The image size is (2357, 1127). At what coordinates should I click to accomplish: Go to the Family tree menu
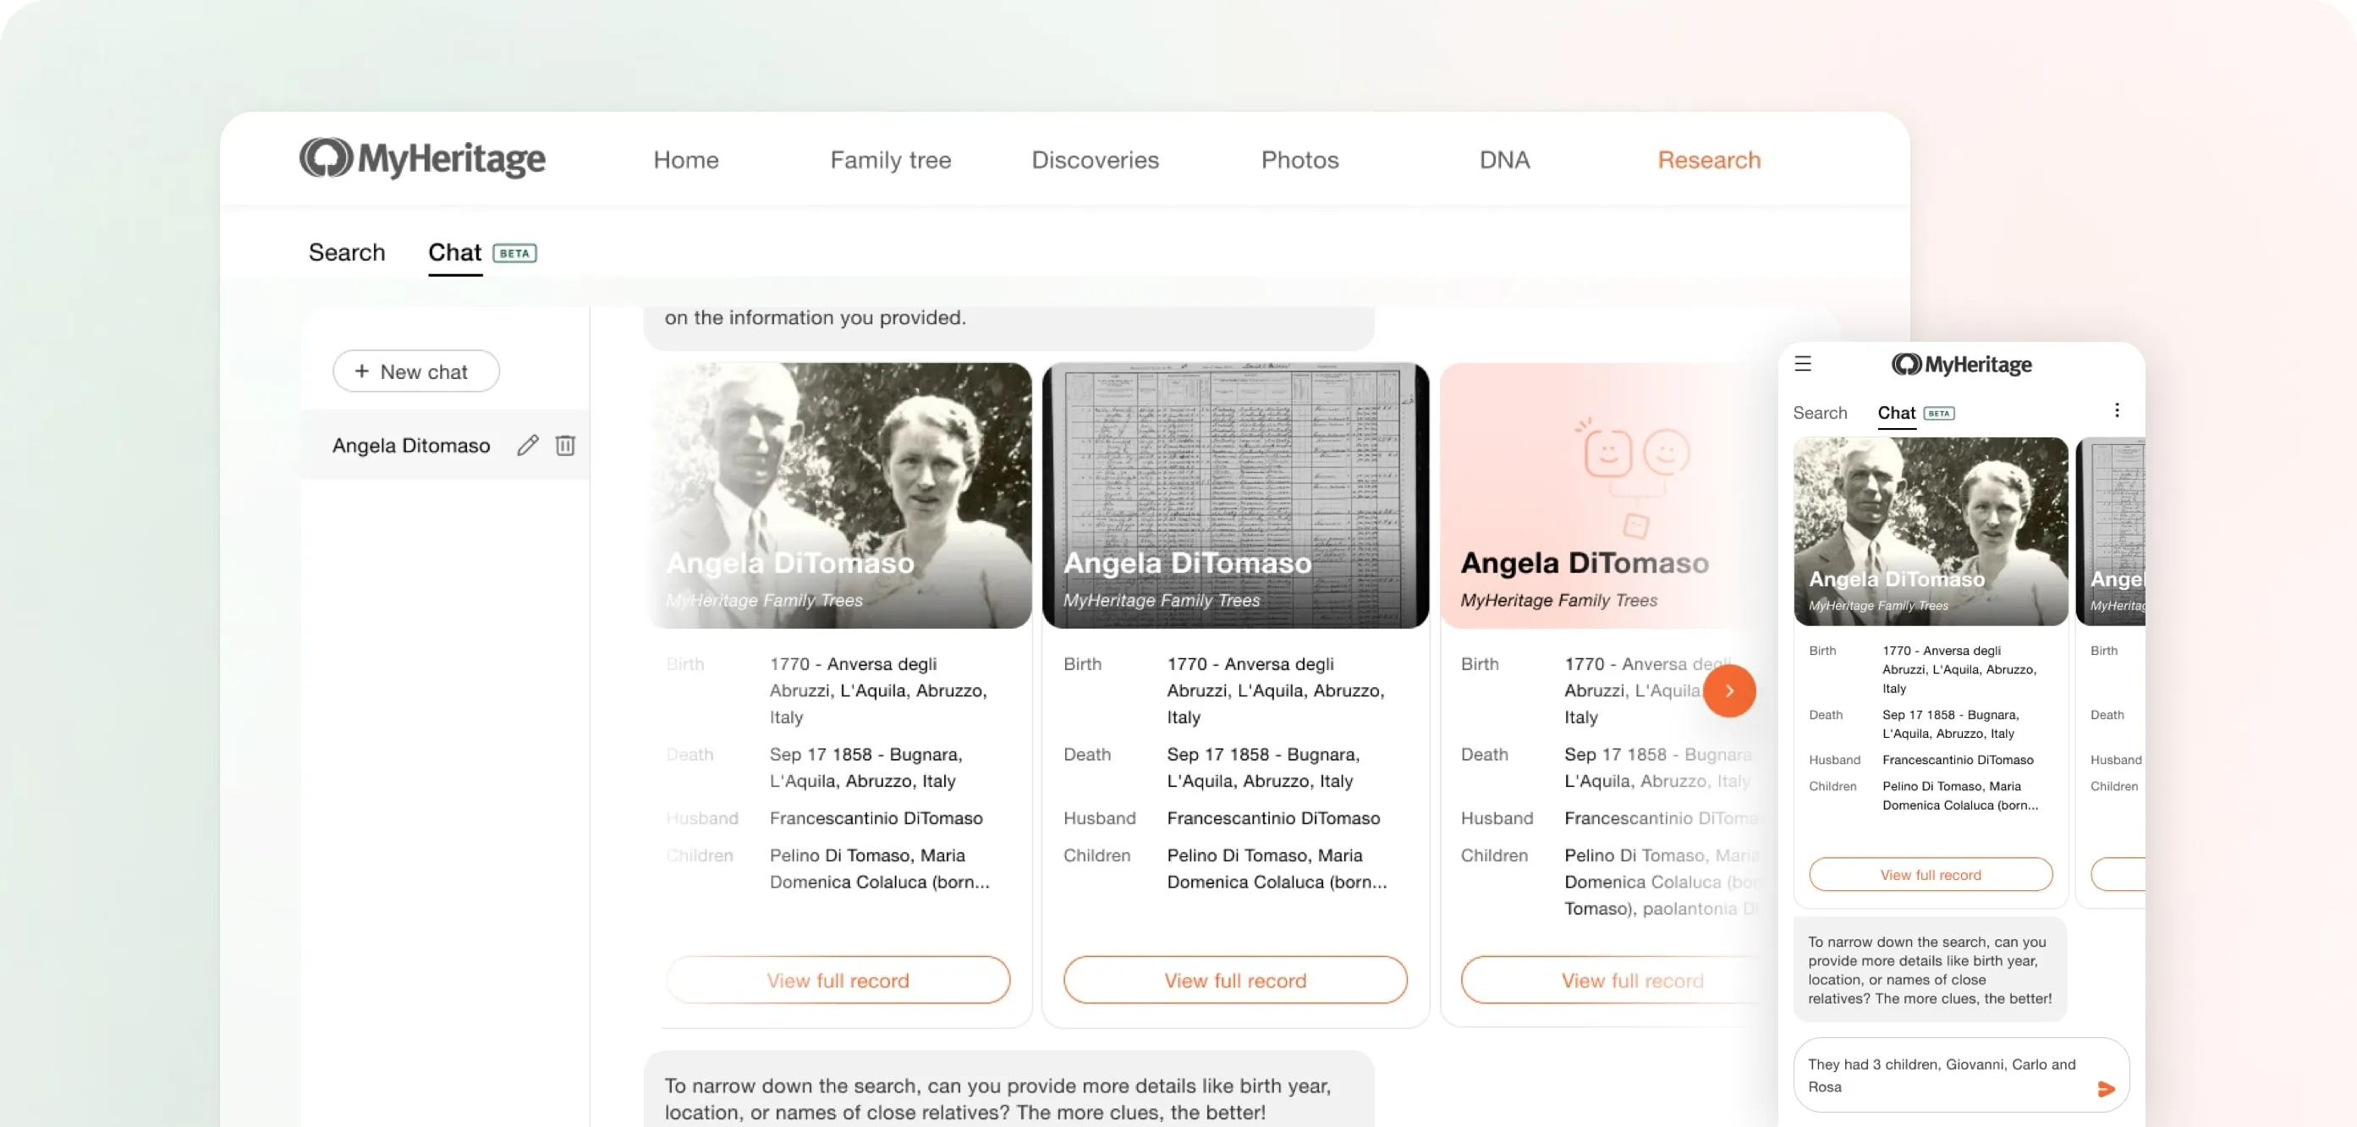pyautogui.click(x=890, y=160)
